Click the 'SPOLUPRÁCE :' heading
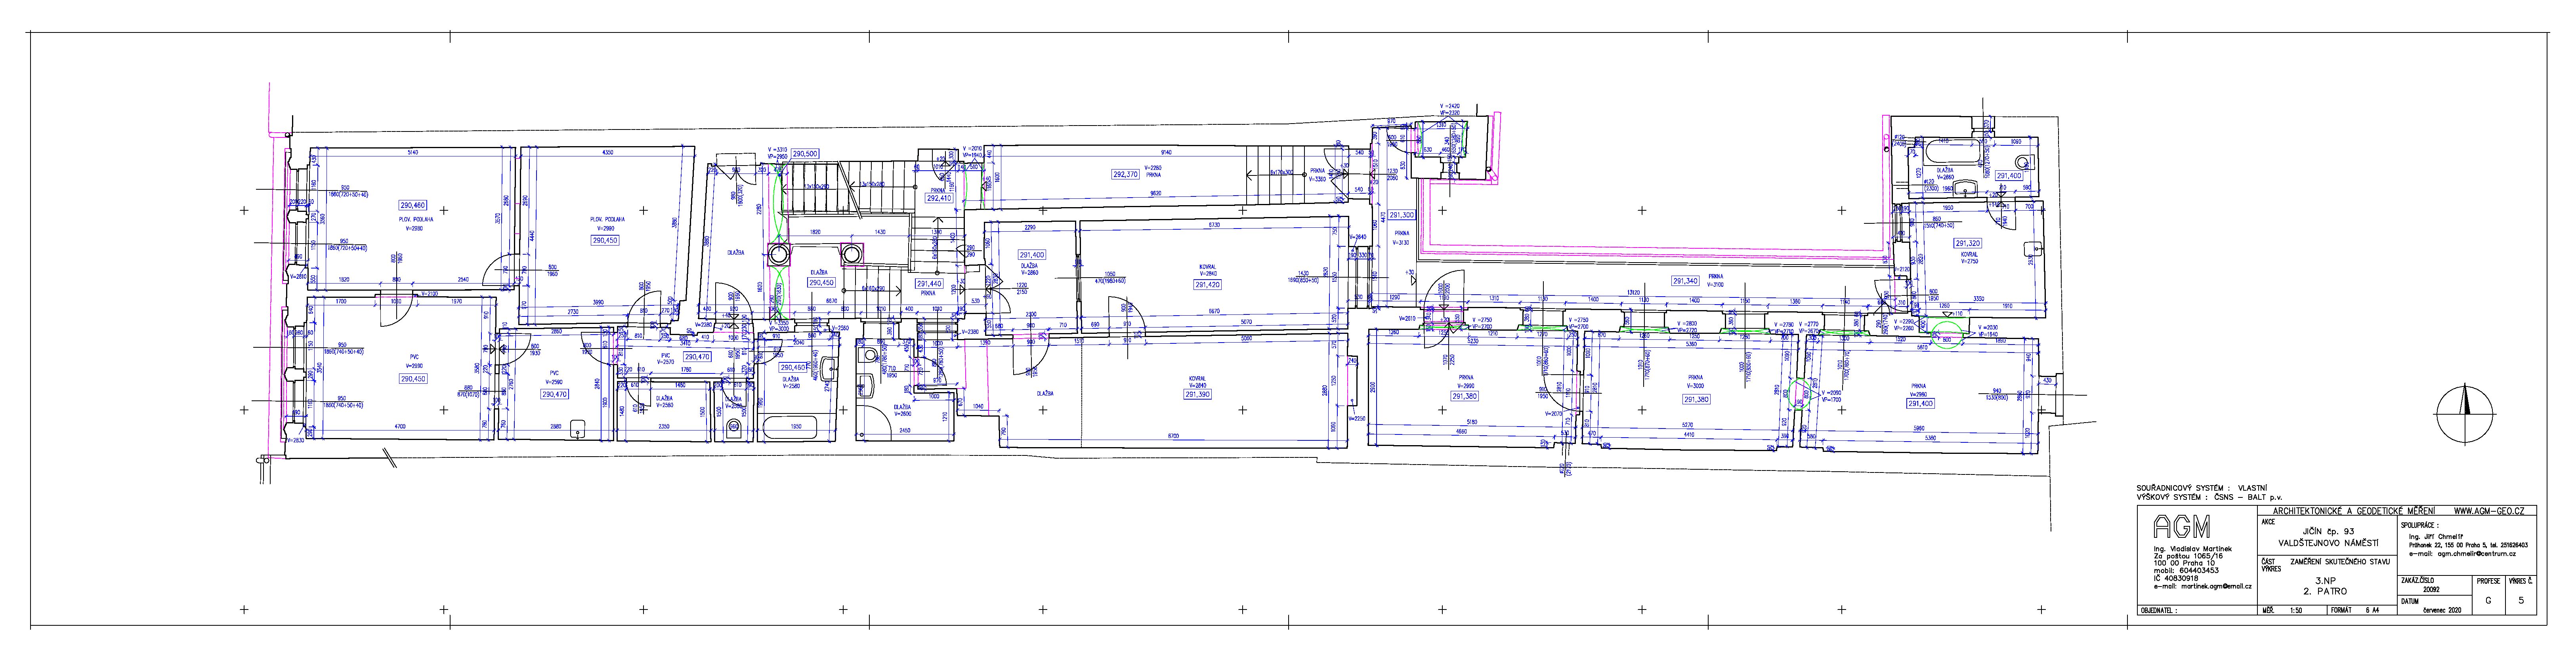Image resolution: width=2576 pixels, height=659 pixels. point(2420,525)
